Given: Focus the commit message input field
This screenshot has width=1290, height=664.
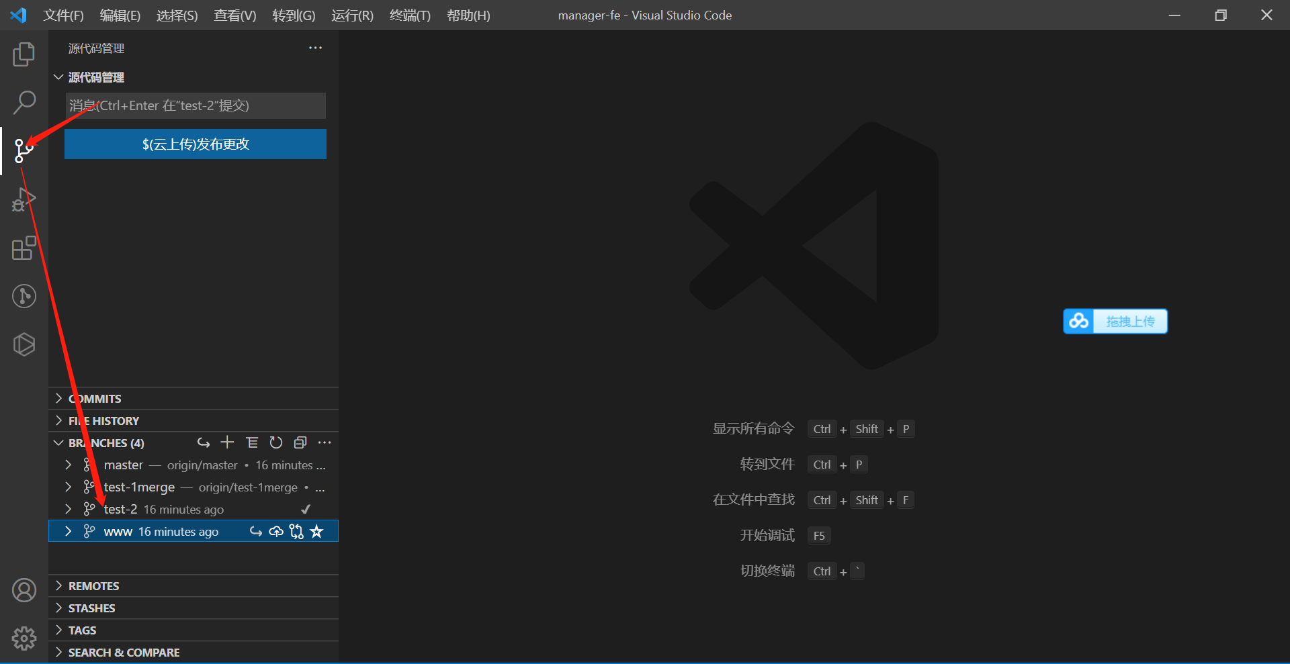Looking at the screenshot, I should 196,105.
